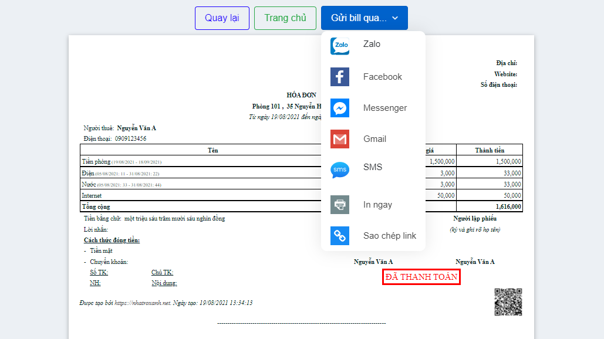Click the total amount 1,616,000
Image resolution: width=604 pixels, height=339 pixels.
(508, 206)
